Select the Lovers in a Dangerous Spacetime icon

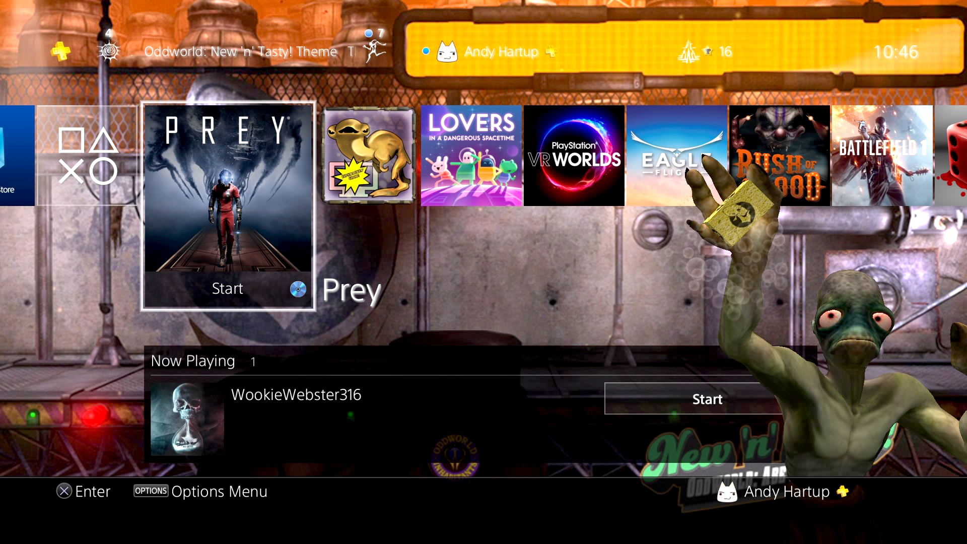point(471,155)
